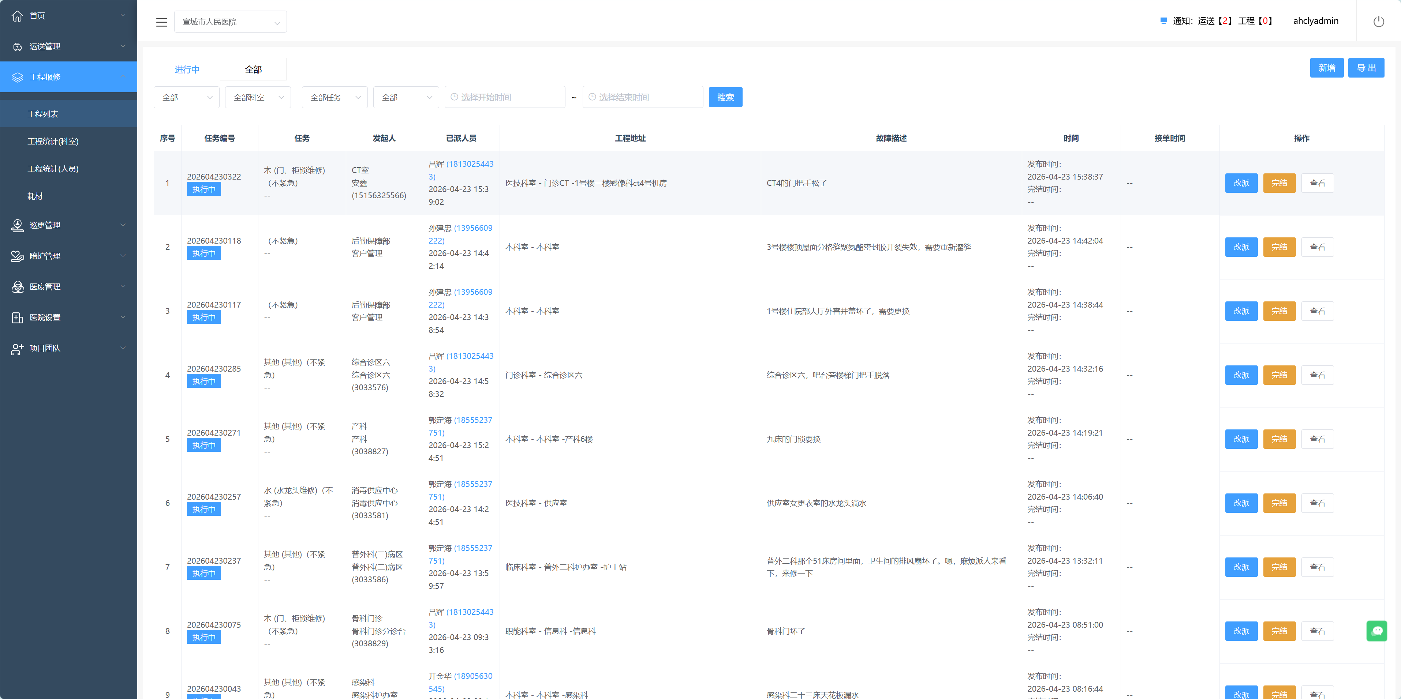Image resolution: width=1401 pixels, height=699 pixels.
Task: Click the 医废管理 biohazard icon
Action: click(x=18, y=286)
